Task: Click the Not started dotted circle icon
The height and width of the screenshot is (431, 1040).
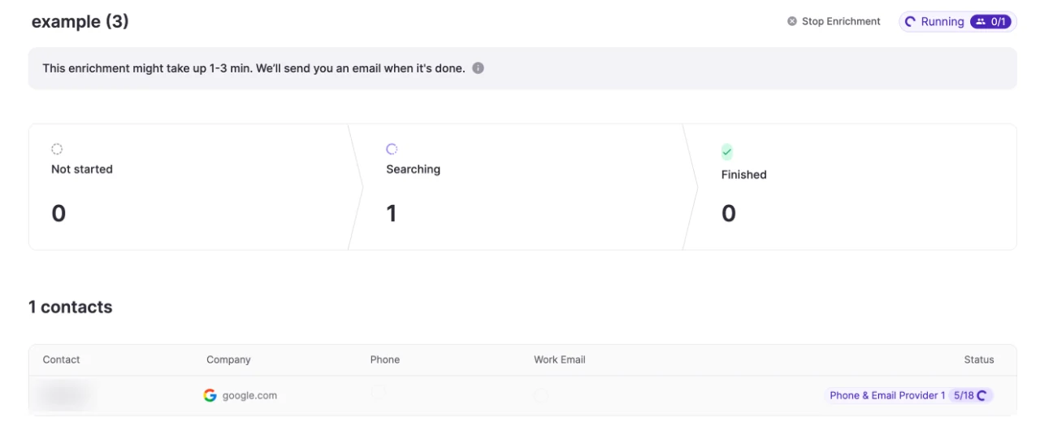Action: (57, 149)
